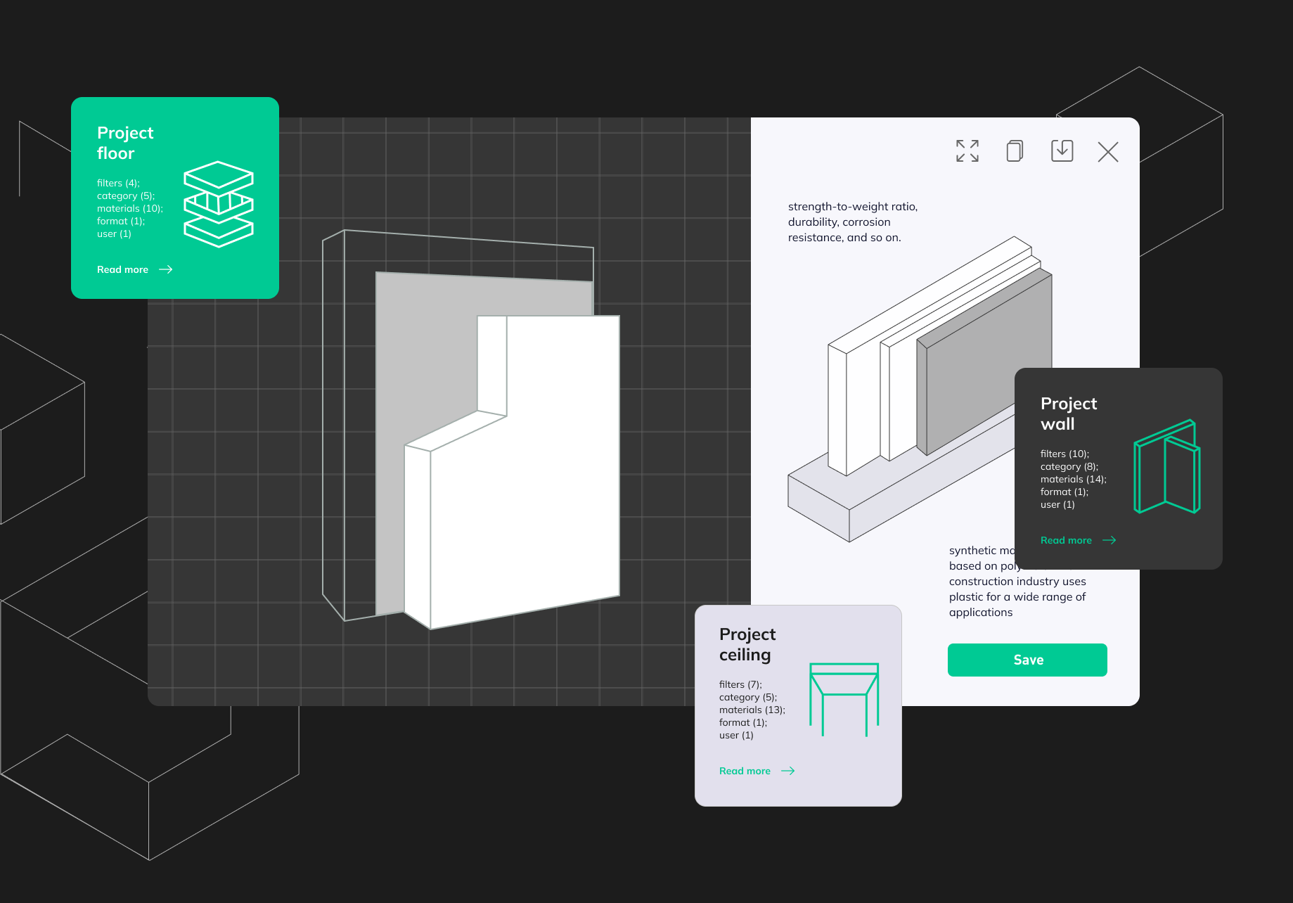1293x903 pixels.
Task: Click the wall panels icon on wall card
Action: coord(1166,467)
